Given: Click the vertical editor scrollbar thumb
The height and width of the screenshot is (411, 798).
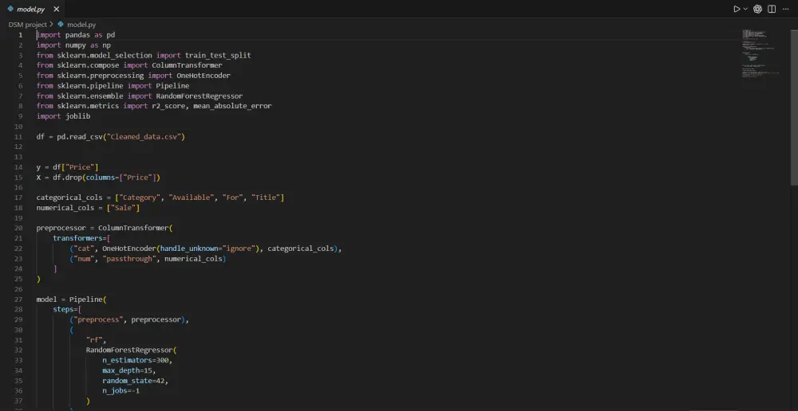Looking at the screenshot, I should [x=794, y=107].
